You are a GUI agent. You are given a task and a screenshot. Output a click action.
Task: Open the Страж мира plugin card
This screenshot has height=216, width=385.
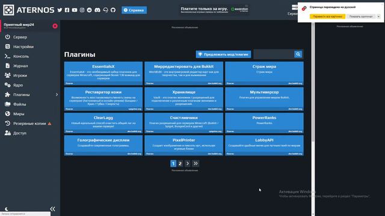tap(264, 73)
